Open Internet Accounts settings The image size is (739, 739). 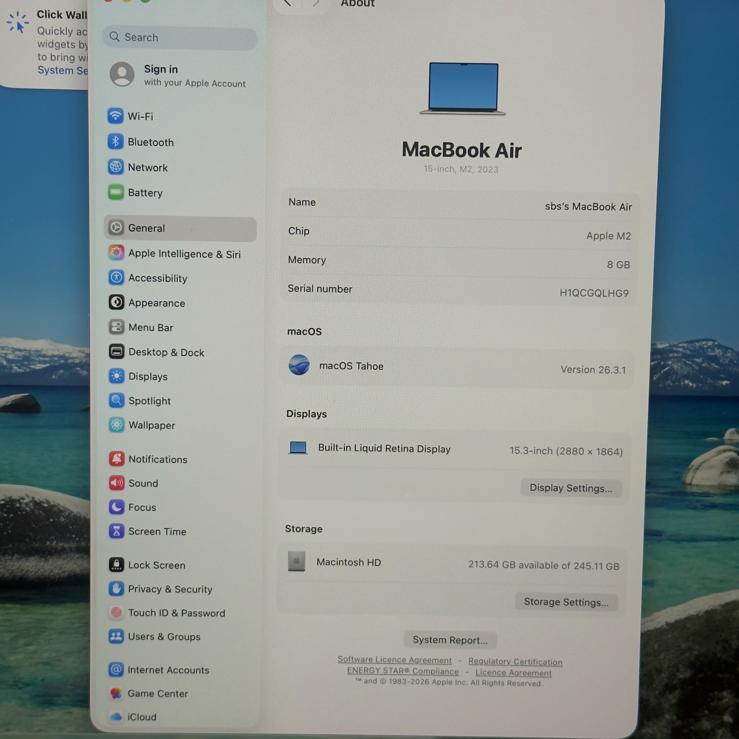pos(180,670)
